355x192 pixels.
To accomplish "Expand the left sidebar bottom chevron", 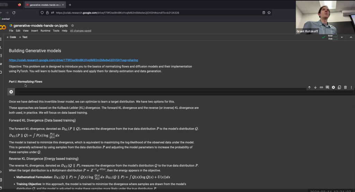I will [x=1, y=172].
